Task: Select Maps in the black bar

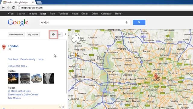Action: (x=43, y=14)
